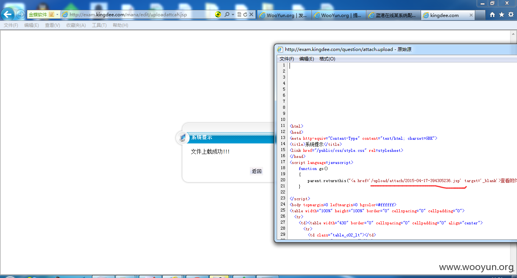517x278 pixels.
Task: Open the 帮助(H) menu
Action: click(120, 25)
